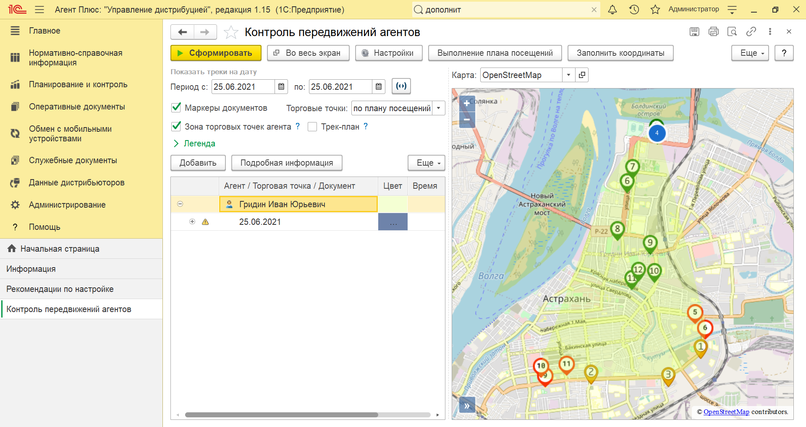Image resolution: width=806 pixels, height=427 pixels.
Task: Click horizontal scrollbar under the table
Action: [x=281, y=415]
